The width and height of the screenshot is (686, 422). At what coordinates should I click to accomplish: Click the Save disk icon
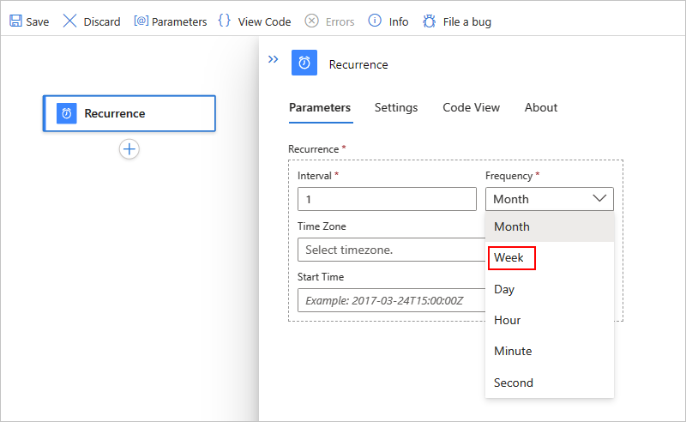[x=15, y=21]
